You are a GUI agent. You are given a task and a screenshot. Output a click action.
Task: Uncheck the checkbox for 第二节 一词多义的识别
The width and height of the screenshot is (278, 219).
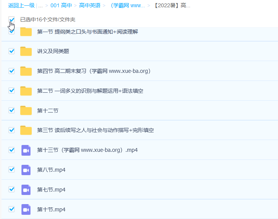click(x=11, y=90)
